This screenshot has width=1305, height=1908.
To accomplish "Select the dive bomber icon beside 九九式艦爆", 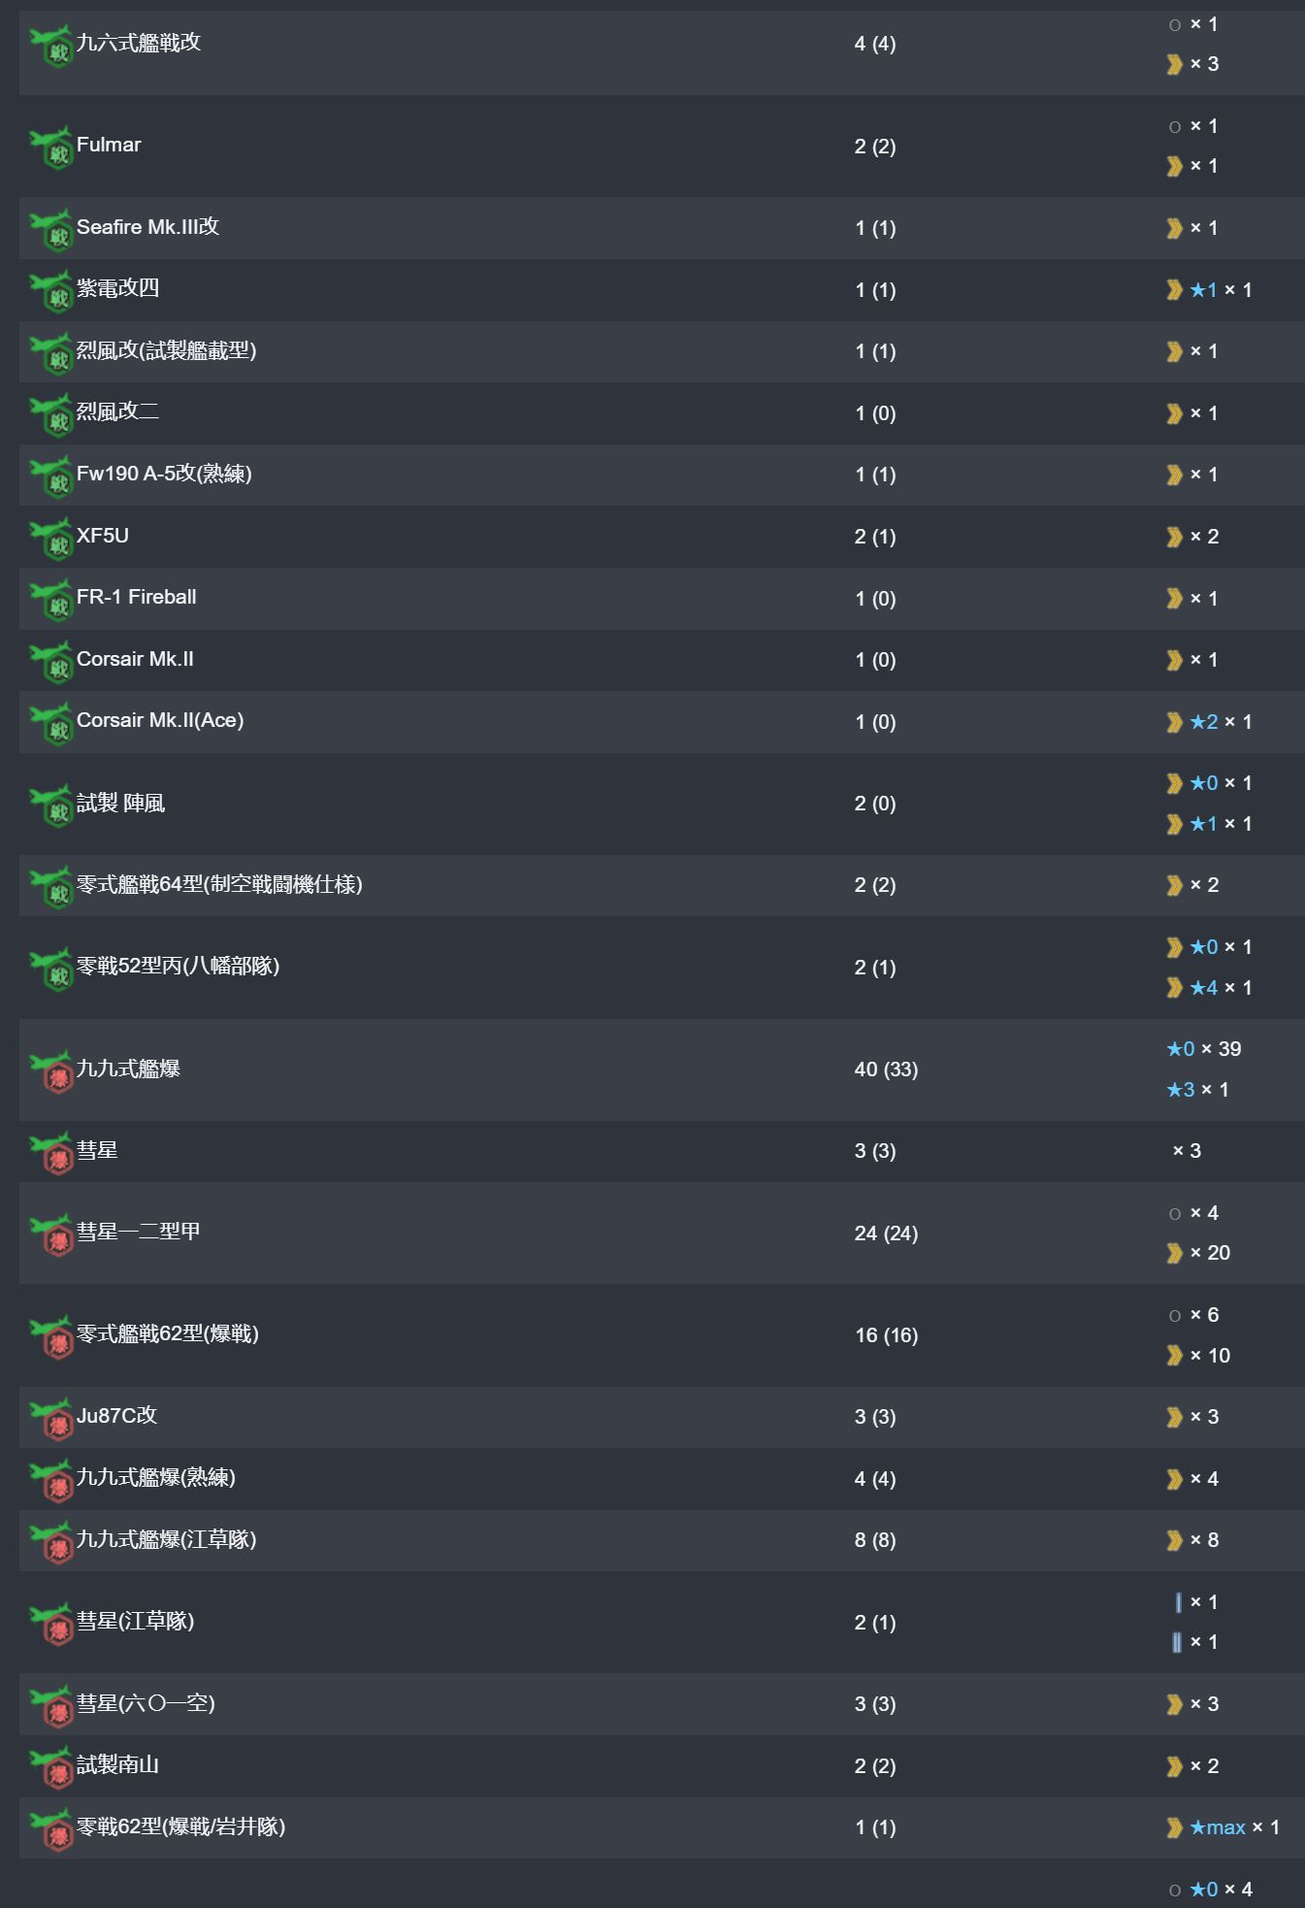I will click(x=51, y=1070).
